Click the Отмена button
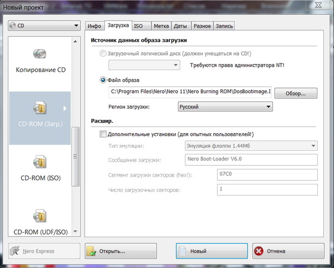 tap(288, 251)
